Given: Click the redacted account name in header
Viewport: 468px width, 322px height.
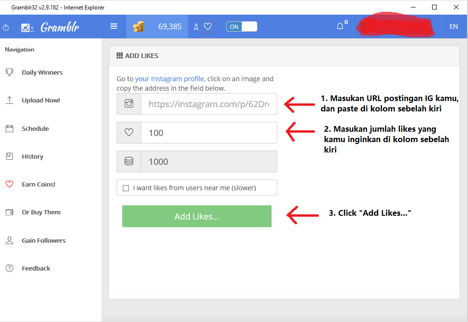Looking at the screenshot, I should (395, 25).
